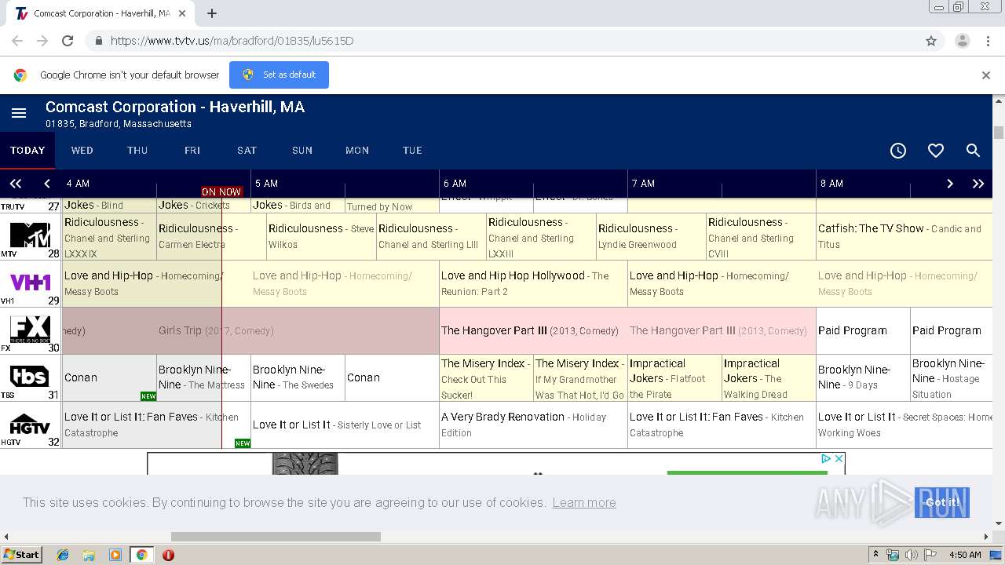The width and height of the screenshot is (1005, 565).
Task: Click the system clock 4:50 AM
Action: coord(965,555)
